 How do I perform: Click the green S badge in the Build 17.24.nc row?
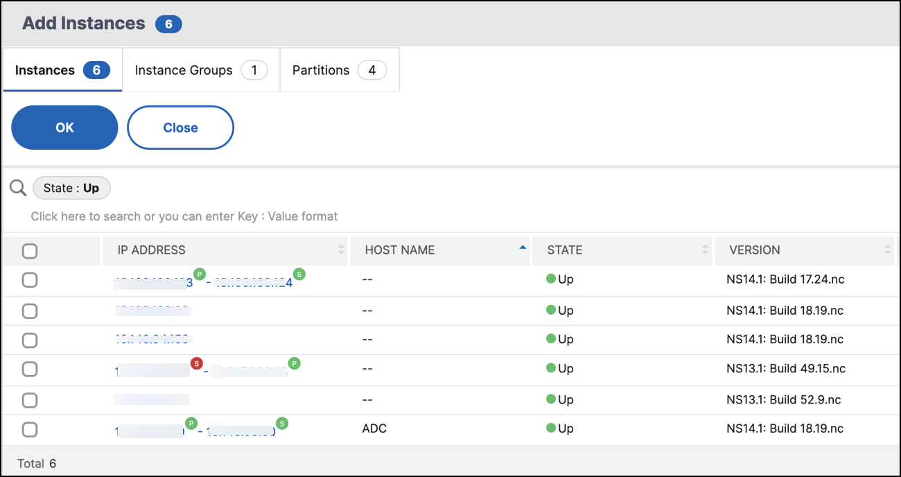click(299, 274)
